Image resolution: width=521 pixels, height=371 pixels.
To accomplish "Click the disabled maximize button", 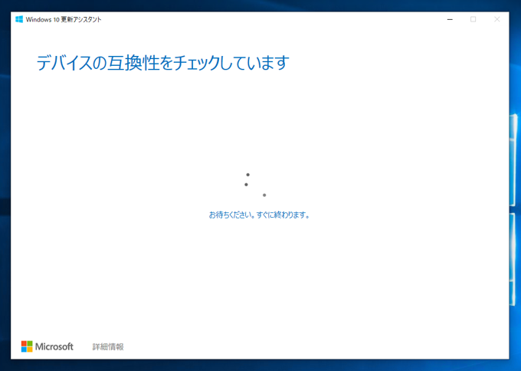I will (x=473, y=20).
